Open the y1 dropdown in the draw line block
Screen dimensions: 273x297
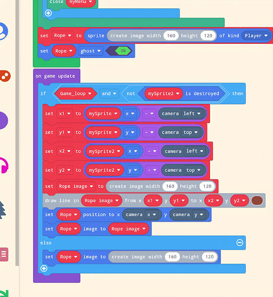point(179,201)
